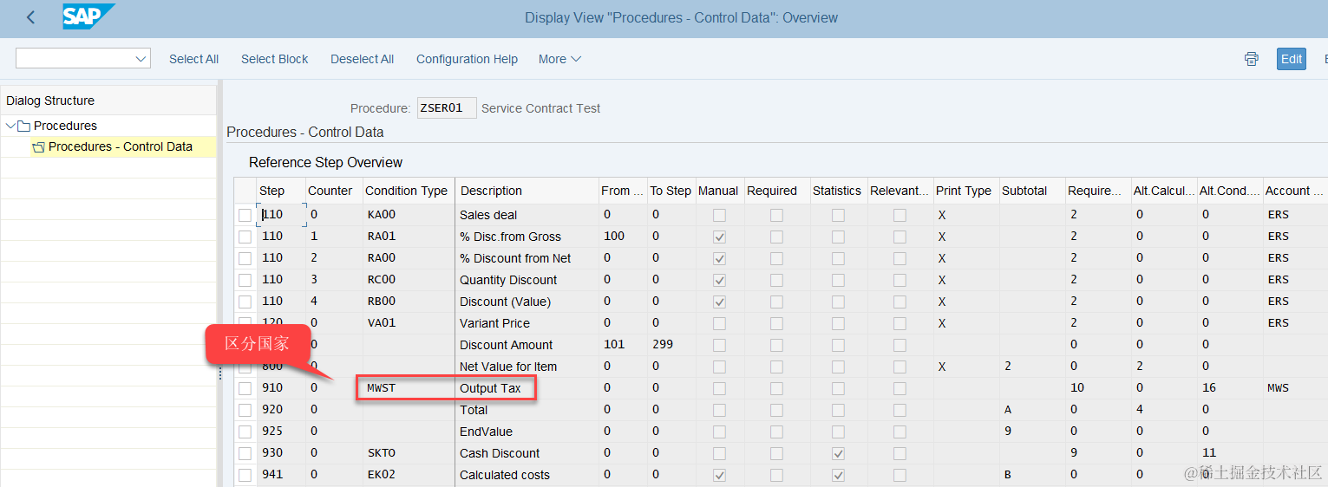Click the KA00 condition type cell
This screenshot has height=487, width=1328.
408,215
